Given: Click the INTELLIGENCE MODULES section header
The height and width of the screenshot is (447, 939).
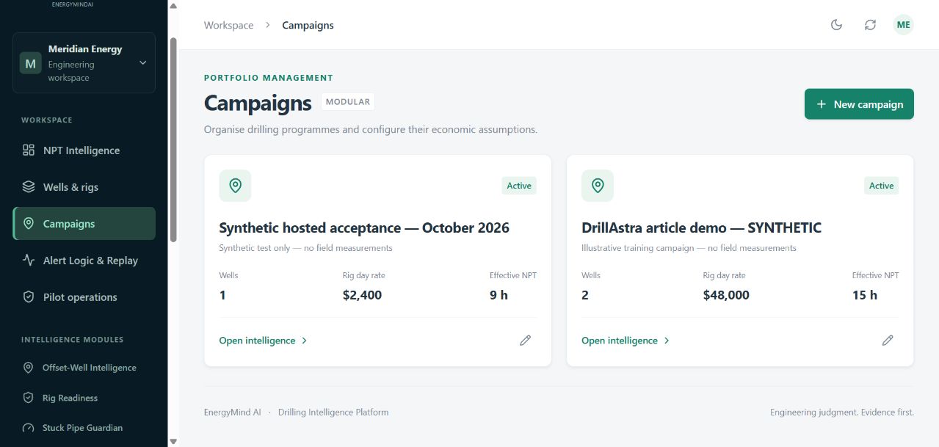Looking at the screenshot, I should pyautogui.click(x=73, y=340).
